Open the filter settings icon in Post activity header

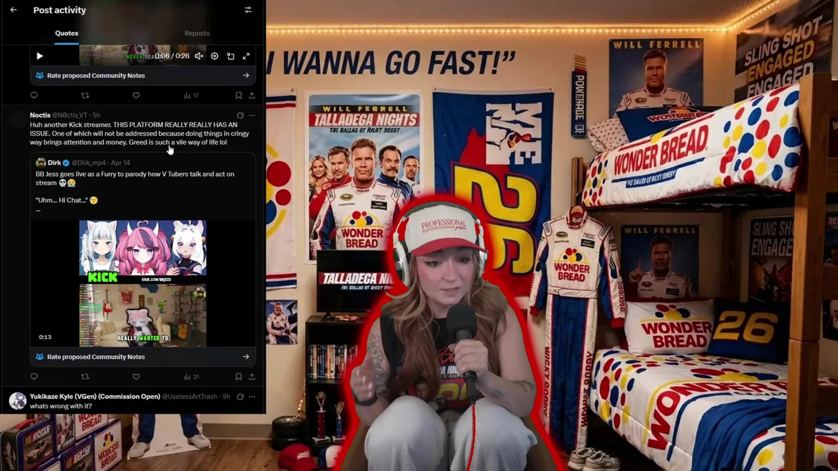tap(248, 10)
